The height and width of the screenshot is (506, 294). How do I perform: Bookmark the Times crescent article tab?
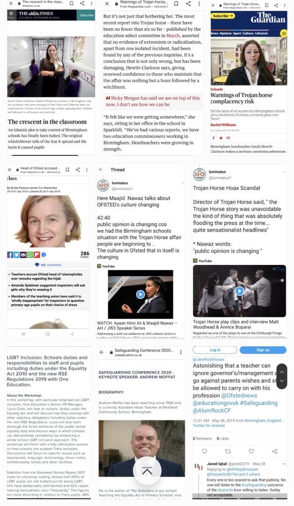[x=71, y=3]
